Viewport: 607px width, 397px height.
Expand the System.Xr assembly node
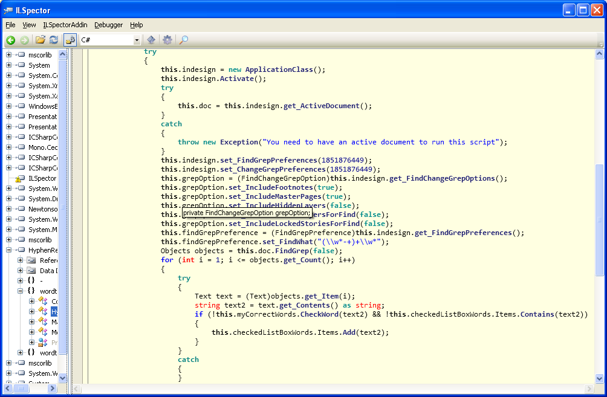8,86
